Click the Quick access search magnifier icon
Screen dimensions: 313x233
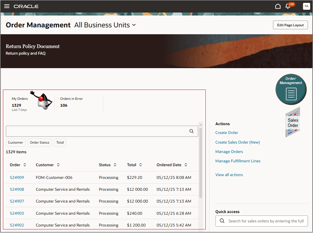tap(222, 221)
